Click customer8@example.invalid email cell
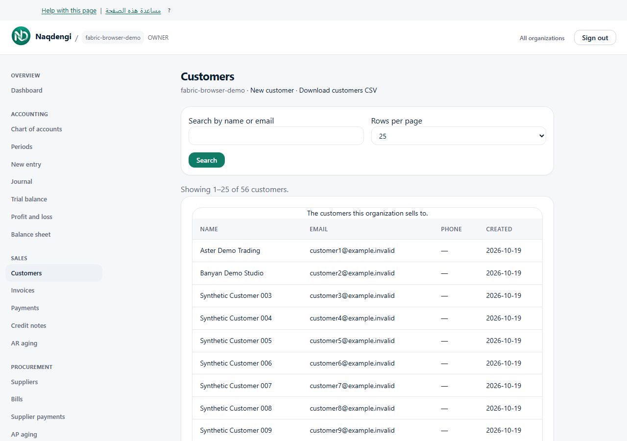Image resolution: width=627 pixels, height=441 pixels. tap(352, 408)
